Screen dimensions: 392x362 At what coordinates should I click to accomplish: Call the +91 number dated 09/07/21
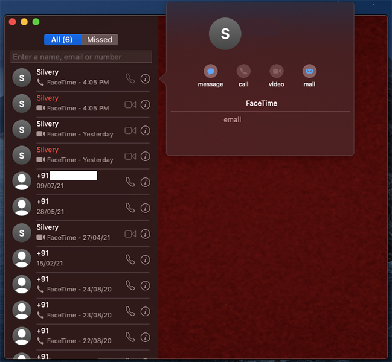[130, 182]
